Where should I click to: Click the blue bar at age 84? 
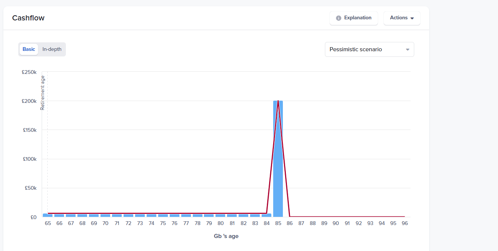pyautogui.click(x=266, y=215)
